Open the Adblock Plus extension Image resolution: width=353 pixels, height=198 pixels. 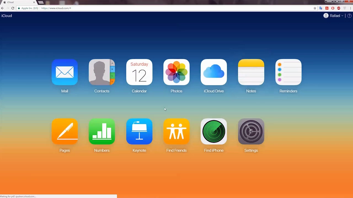(x=339, y=8)
